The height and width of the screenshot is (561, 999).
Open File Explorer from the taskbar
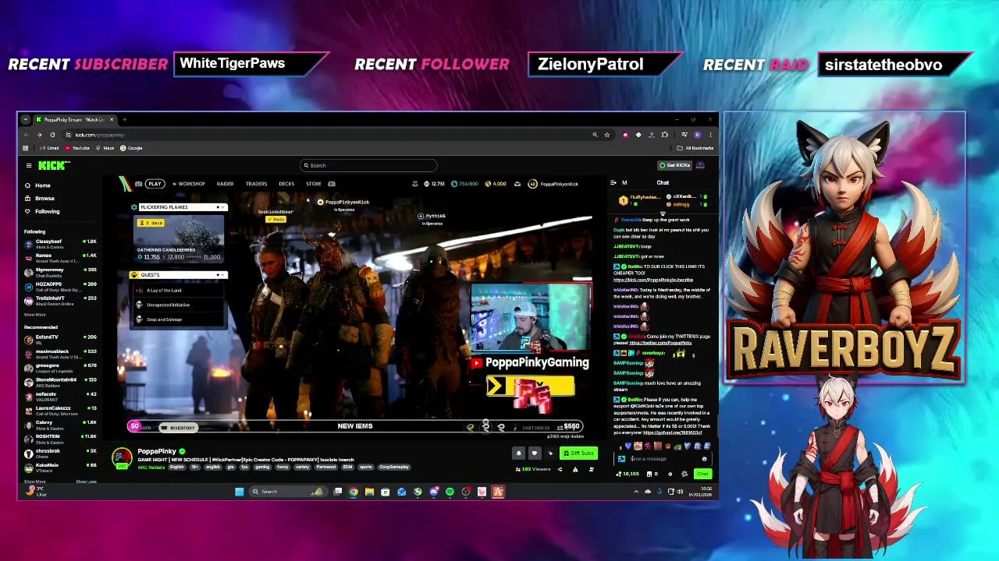pos(369,492)
